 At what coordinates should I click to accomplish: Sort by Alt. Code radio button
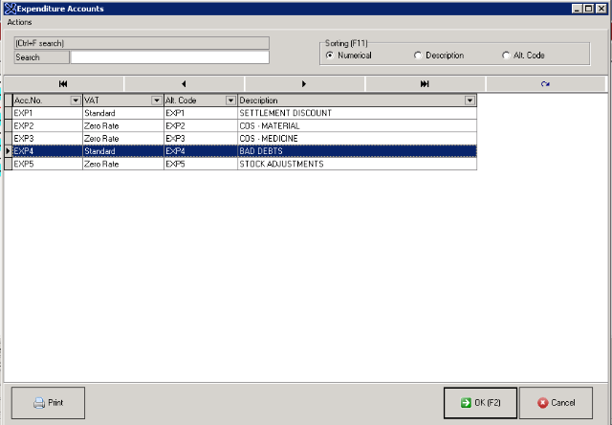click(x=506, y=56)
